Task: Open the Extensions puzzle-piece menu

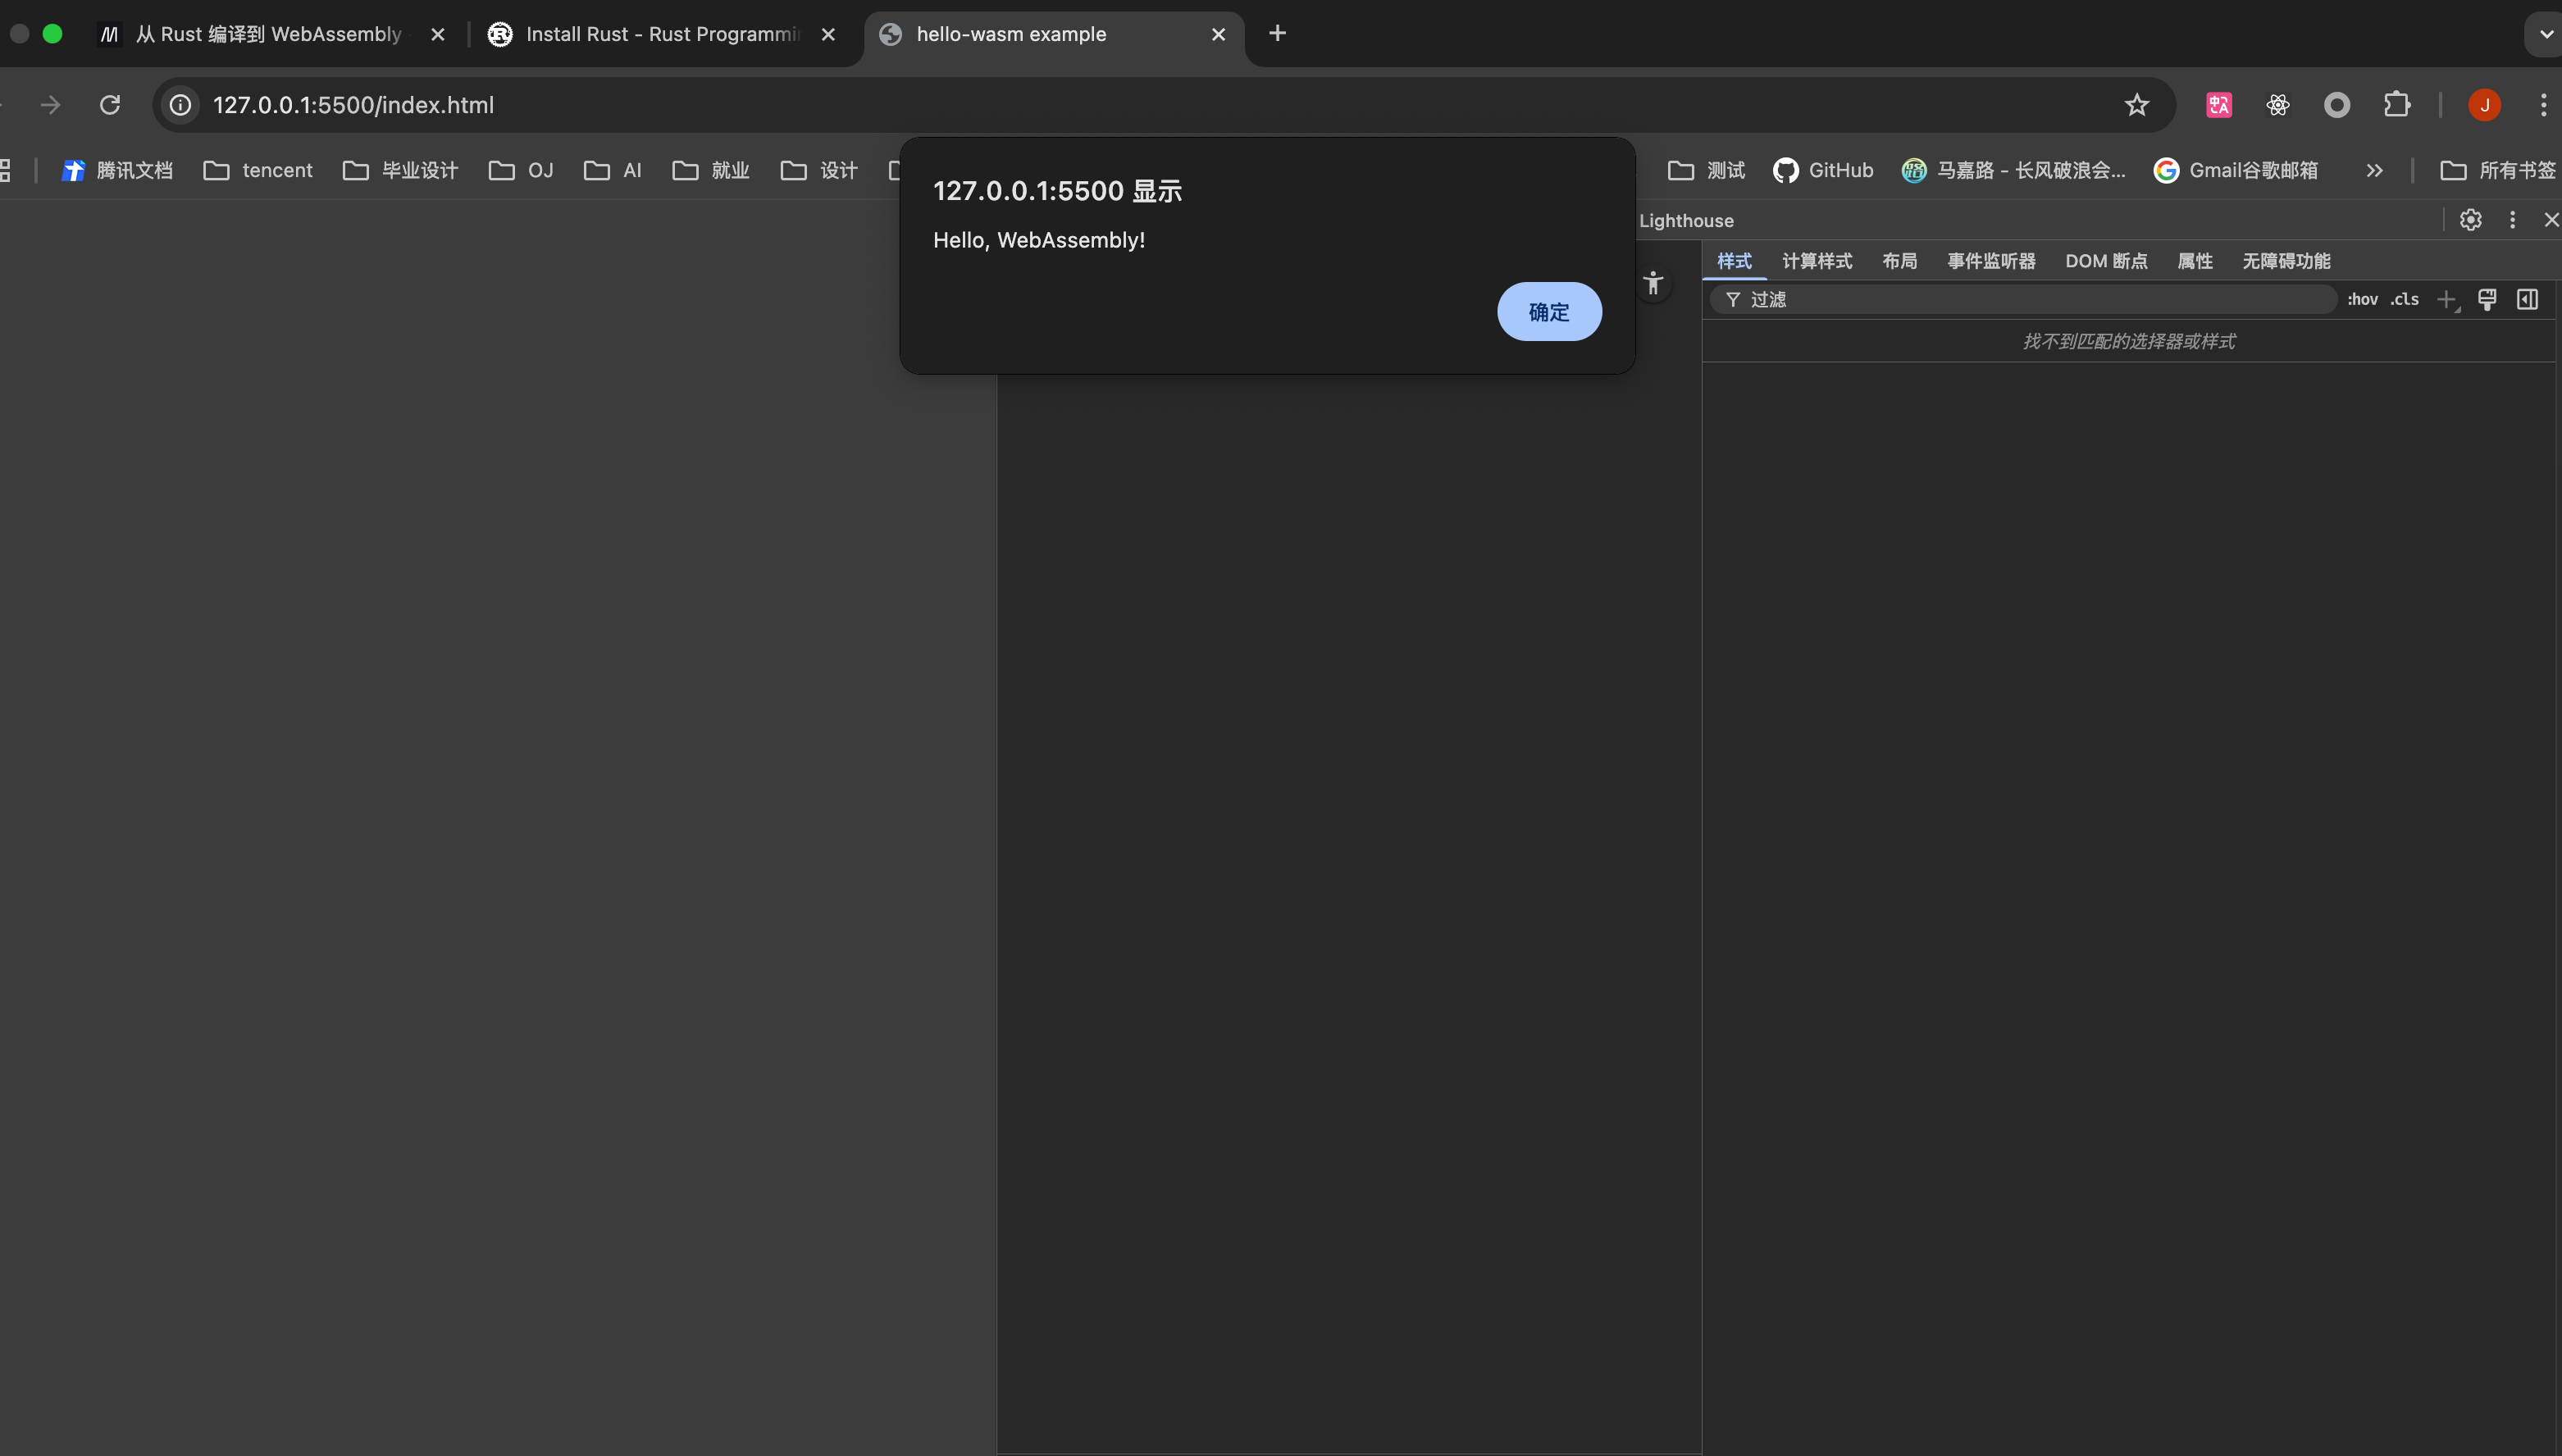Action: point(2397,105)
